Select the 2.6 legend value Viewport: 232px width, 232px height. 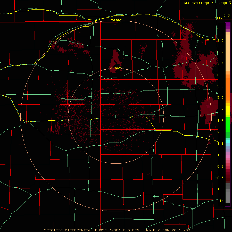(220, 132)
